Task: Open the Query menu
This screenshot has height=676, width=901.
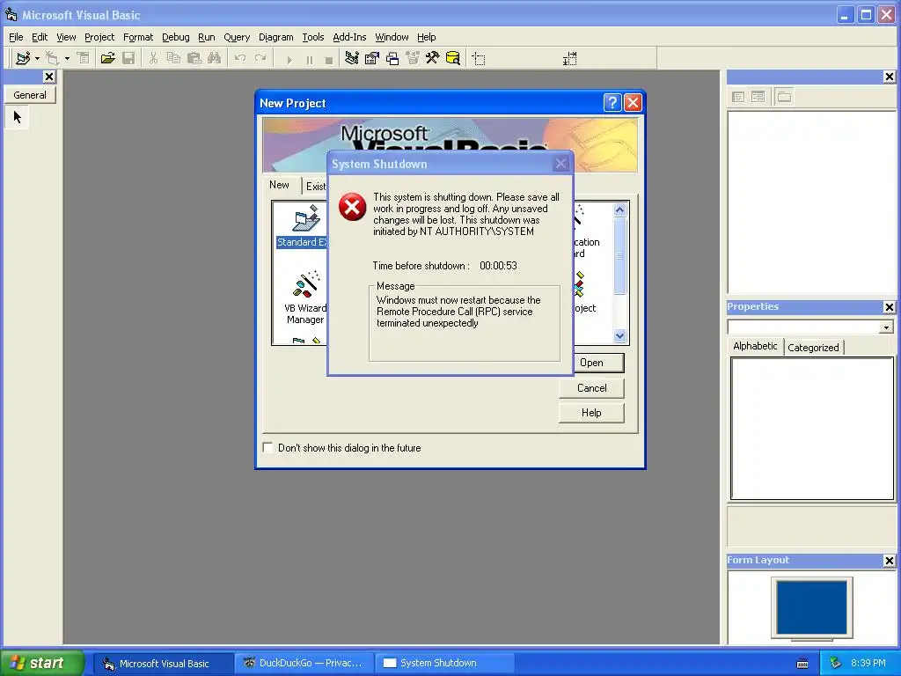Action: pos(237,37)
